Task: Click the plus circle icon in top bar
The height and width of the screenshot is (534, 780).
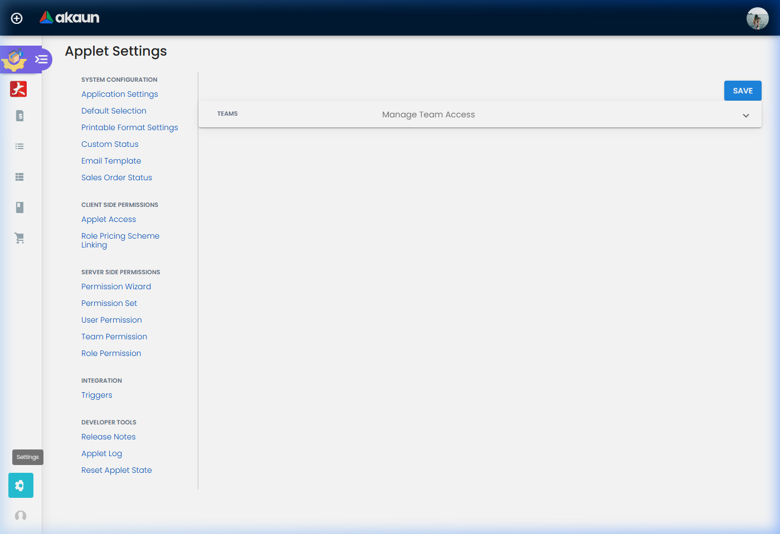Action: click(17, 18)
